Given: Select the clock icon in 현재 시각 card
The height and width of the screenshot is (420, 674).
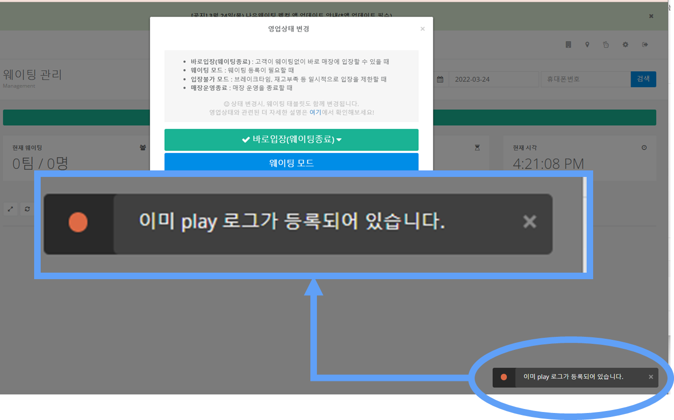Looking at the screenshot, I should pyautogui.click(x=644, y=148).
